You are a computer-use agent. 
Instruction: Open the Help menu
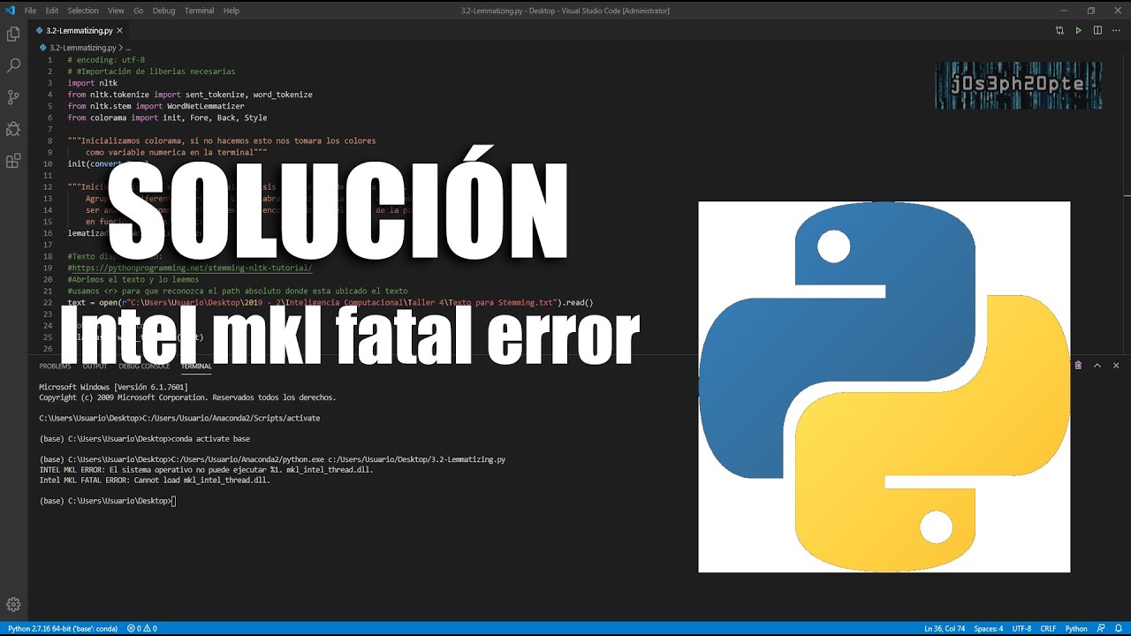232,11
